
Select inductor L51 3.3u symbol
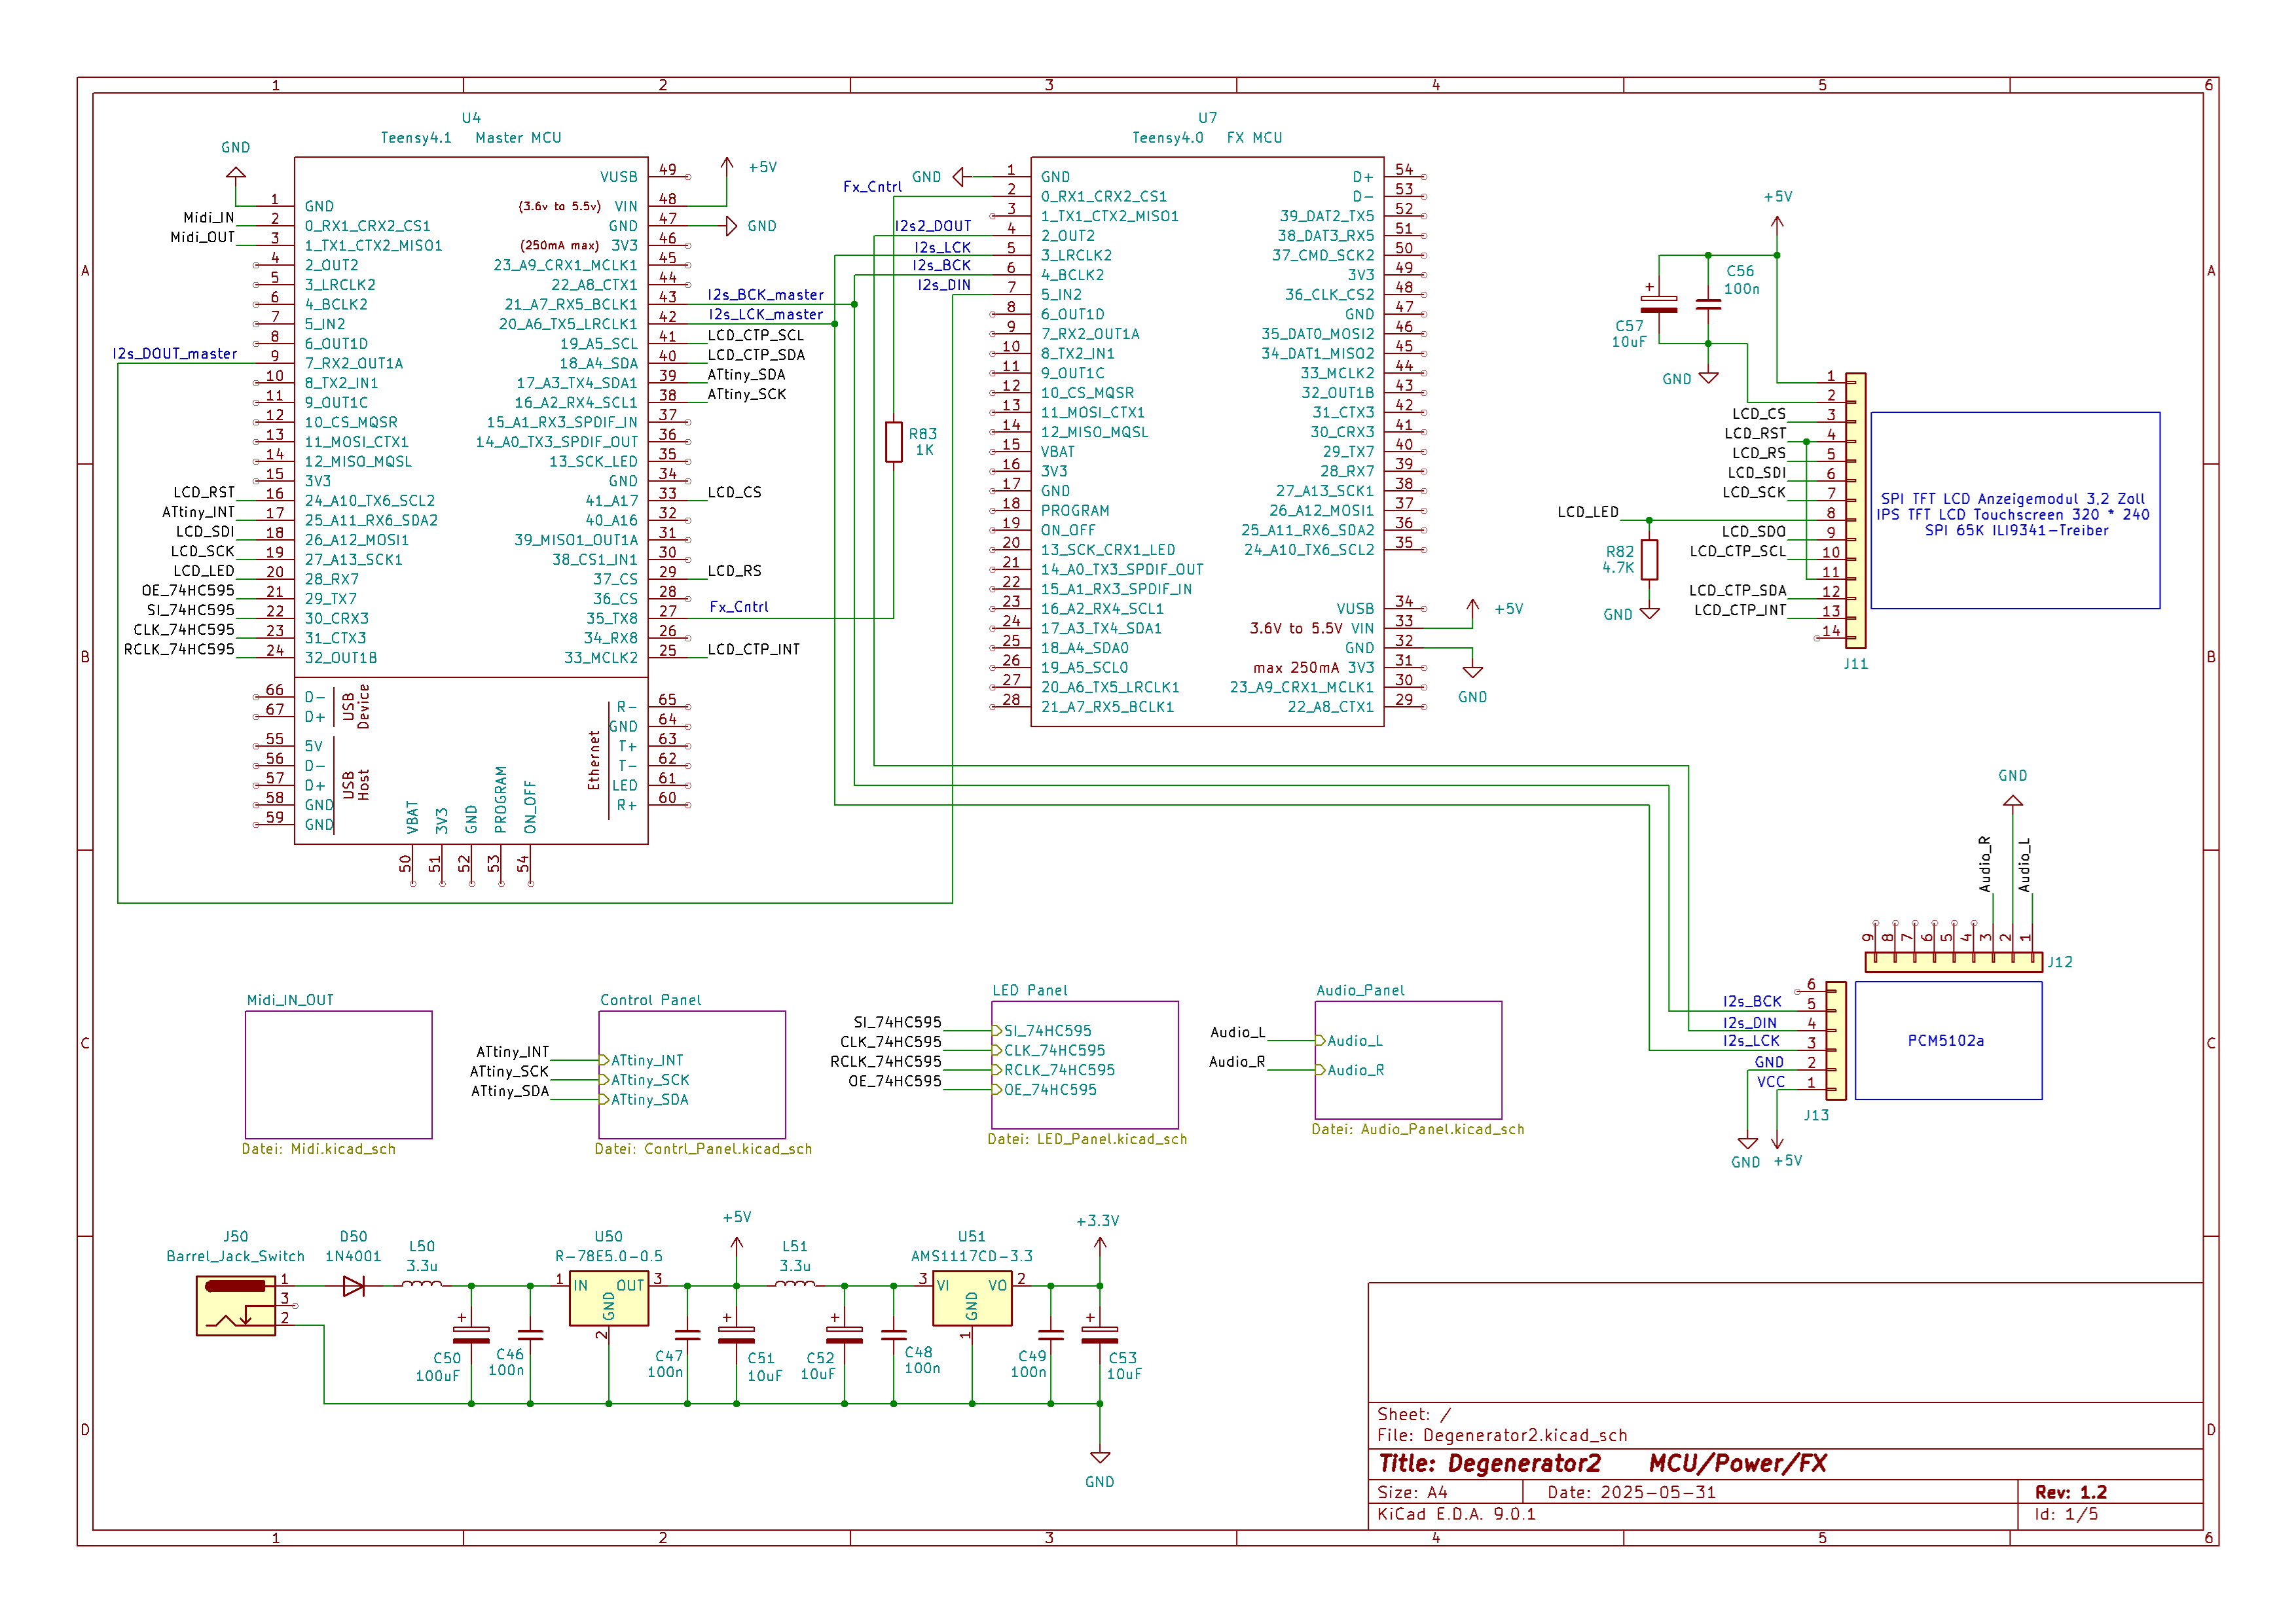click(x=795, y=1284)
